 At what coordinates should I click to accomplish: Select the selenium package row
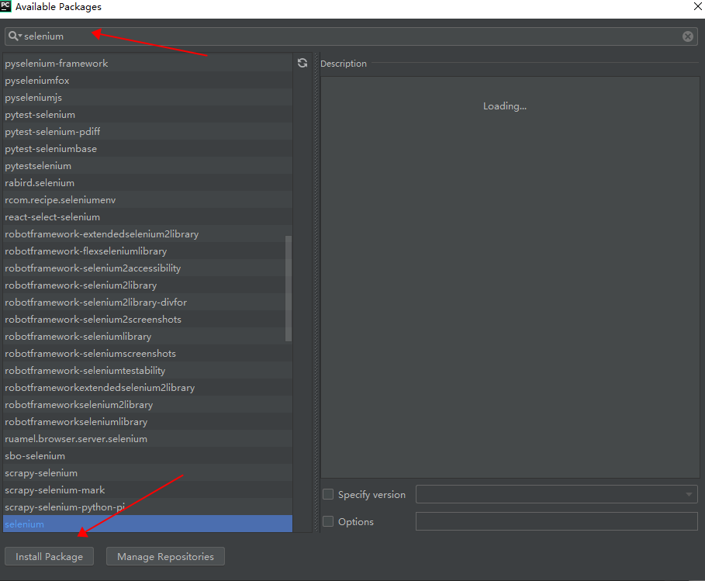(147, 524)
